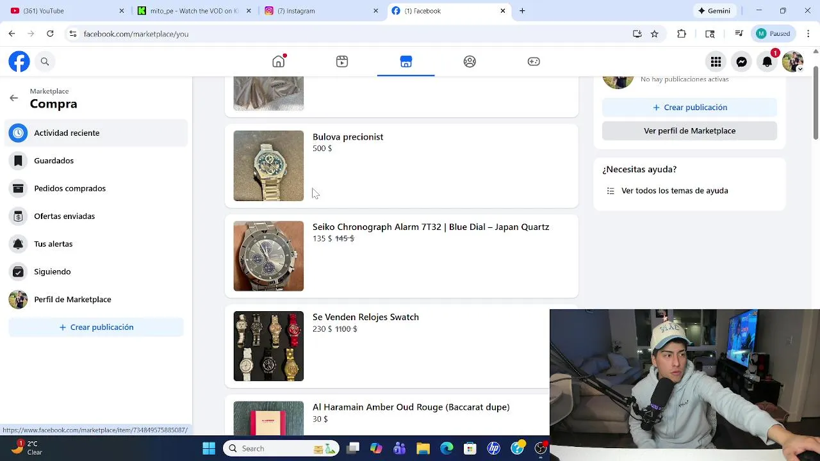The width and height of the screenshot is (820, 461).
Task: Open File Explorer from taskbar
Action: coord(423,448)
